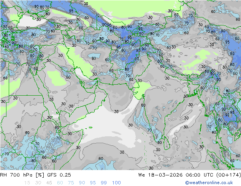Click the 'RH 700 hPa [%]' map title
The height and width of the screenshot is (186, 241).
22,175
